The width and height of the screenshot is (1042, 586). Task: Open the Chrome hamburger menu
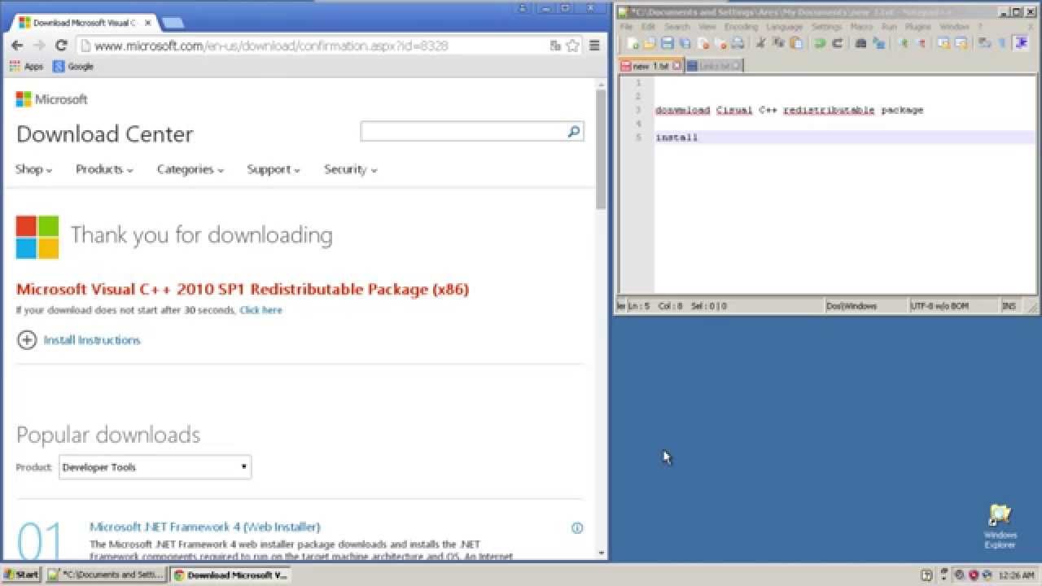(x=594, y=46)
